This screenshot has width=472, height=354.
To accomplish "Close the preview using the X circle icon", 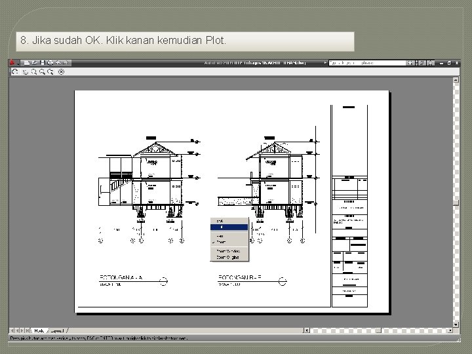I will point(61,71).
